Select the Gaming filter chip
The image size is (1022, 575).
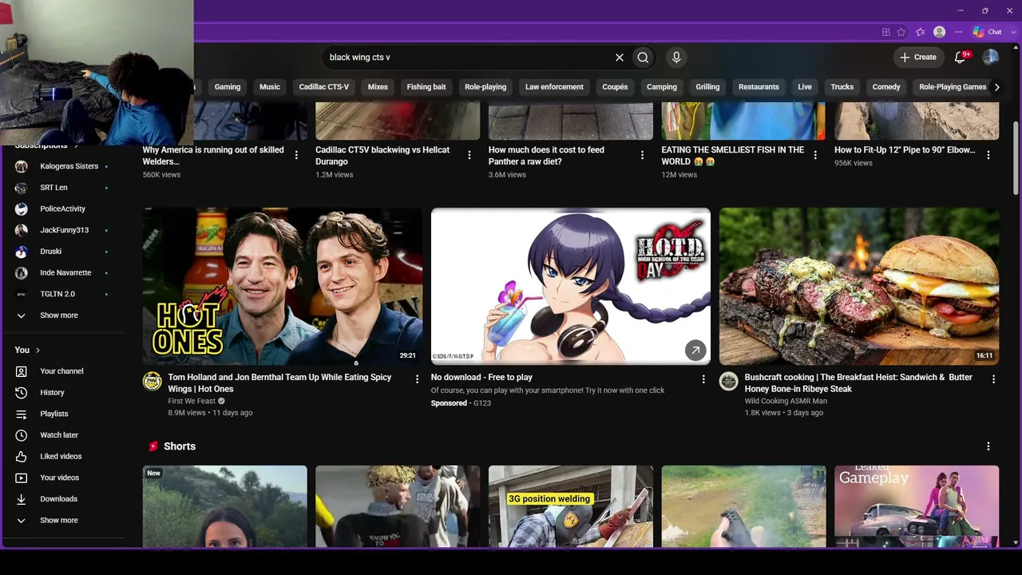228,87
